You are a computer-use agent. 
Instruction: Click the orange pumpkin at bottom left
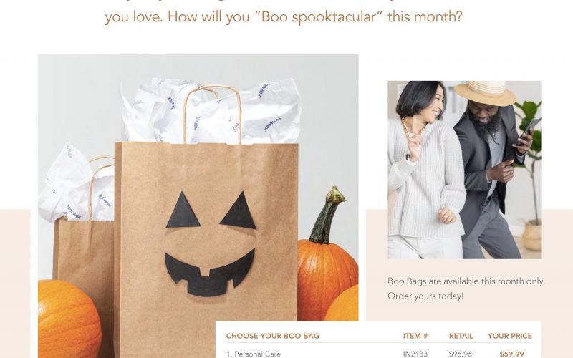69,319
